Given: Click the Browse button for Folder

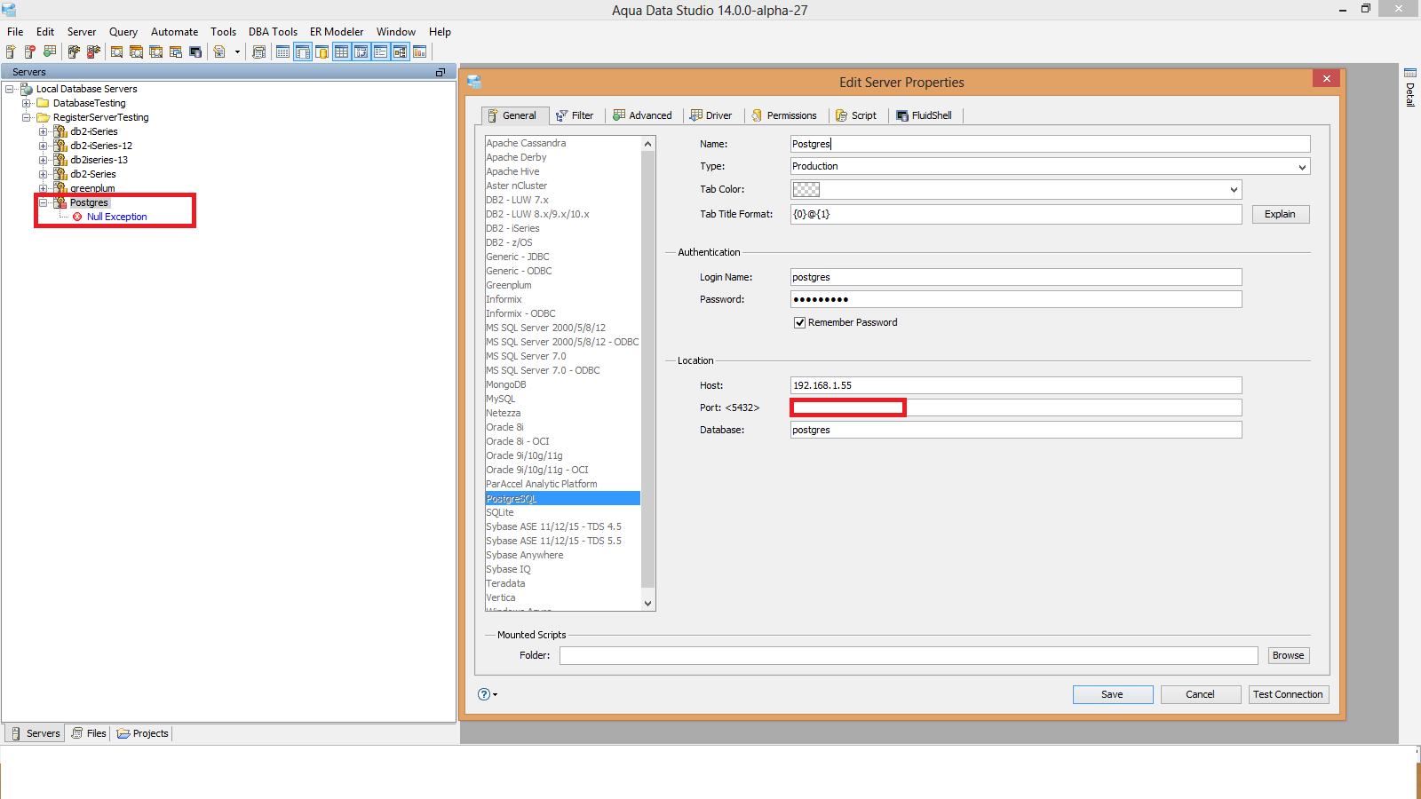Looking at the screenshot, I should coord(1289,655).
